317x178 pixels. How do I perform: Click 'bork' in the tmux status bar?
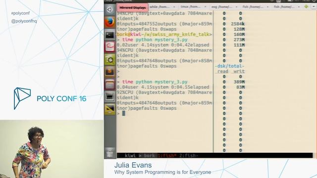click(150, 155)
